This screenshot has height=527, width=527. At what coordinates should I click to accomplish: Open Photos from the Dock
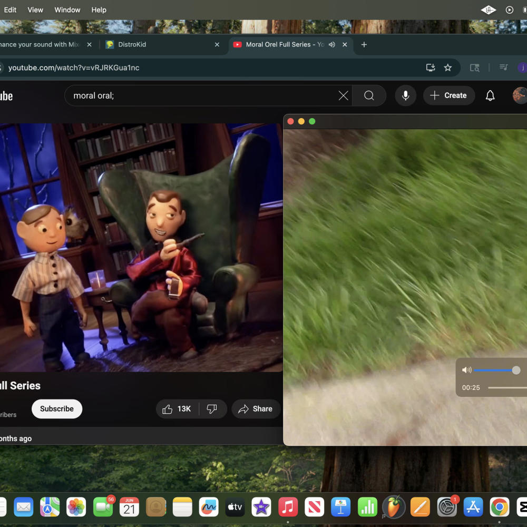click(76, 506)
